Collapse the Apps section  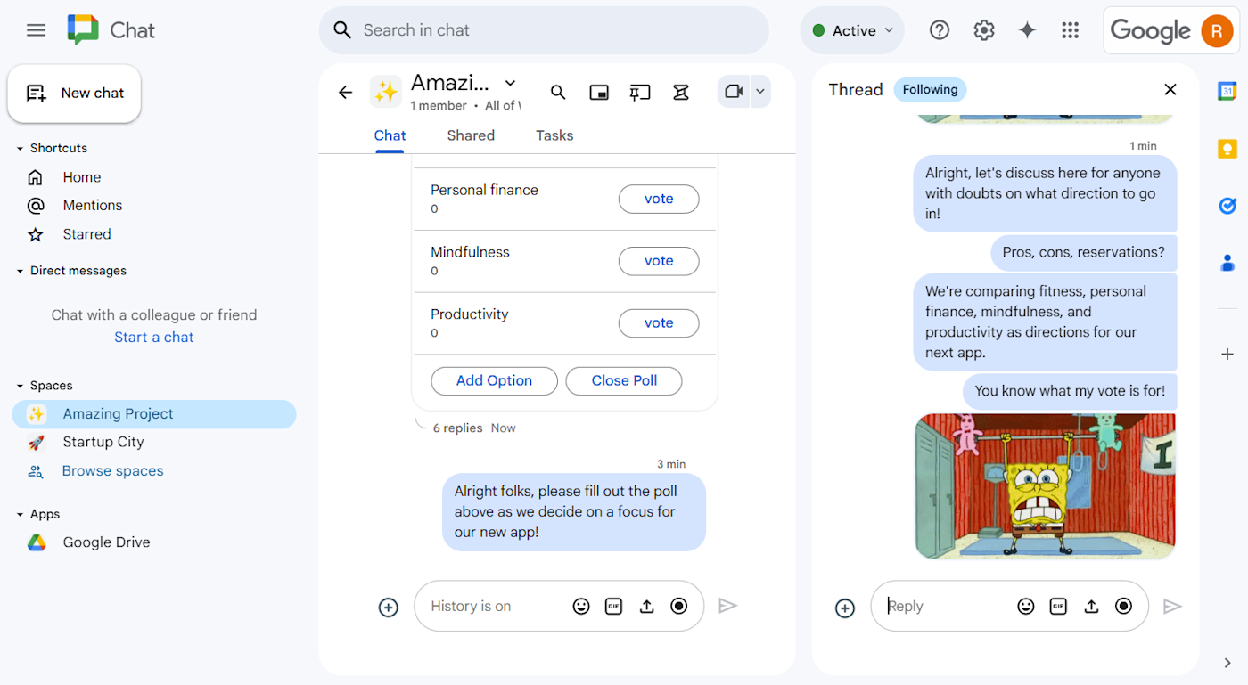21,514
